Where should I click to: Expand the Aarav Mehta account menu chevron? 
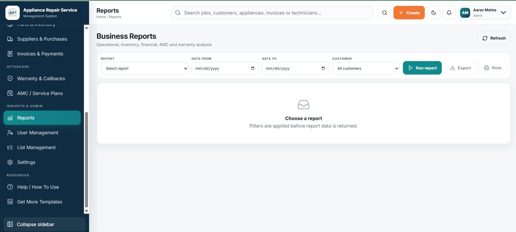[503, 13]
